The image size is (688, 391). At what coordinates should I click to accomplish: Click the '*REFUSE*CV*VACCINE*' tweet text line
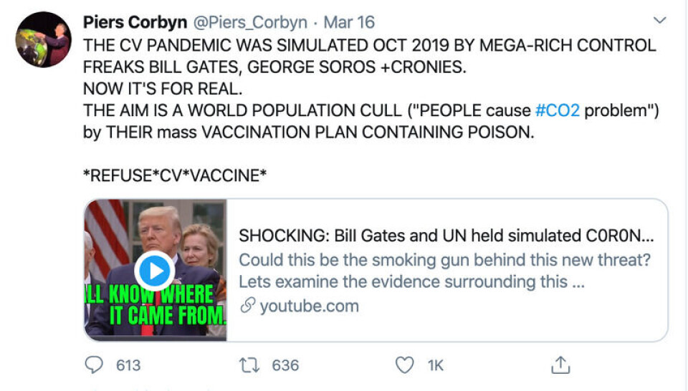pyautogui.click(x=175, y=173)
